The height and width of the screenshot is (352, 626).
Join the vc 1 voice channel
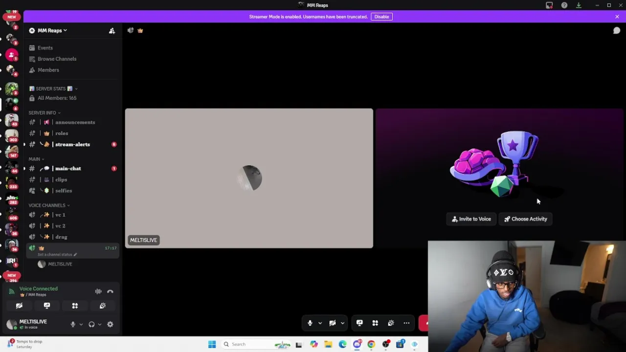[72, 215]
